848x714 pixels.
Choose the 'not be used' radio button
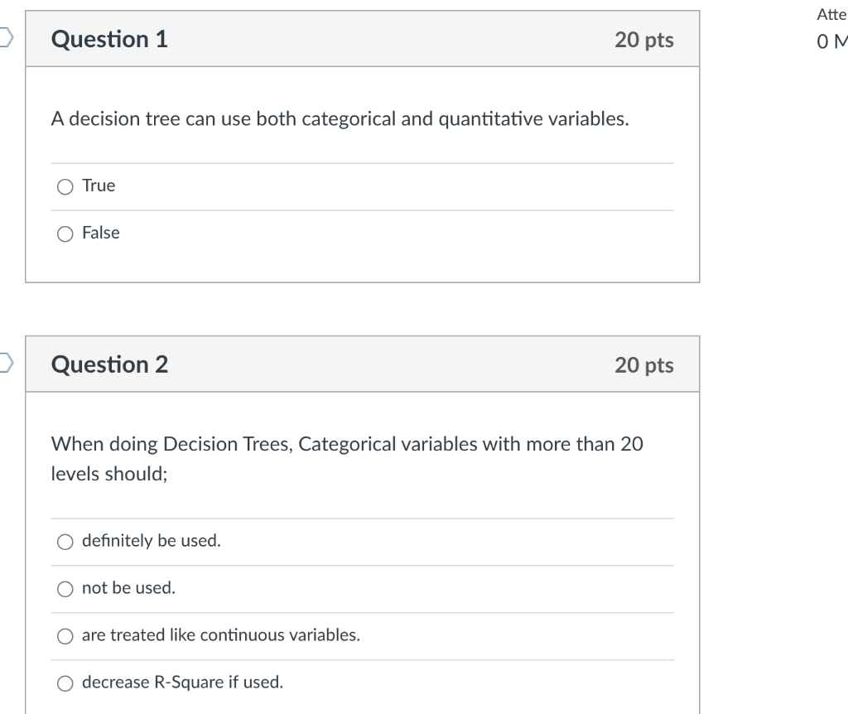[65, 588]
